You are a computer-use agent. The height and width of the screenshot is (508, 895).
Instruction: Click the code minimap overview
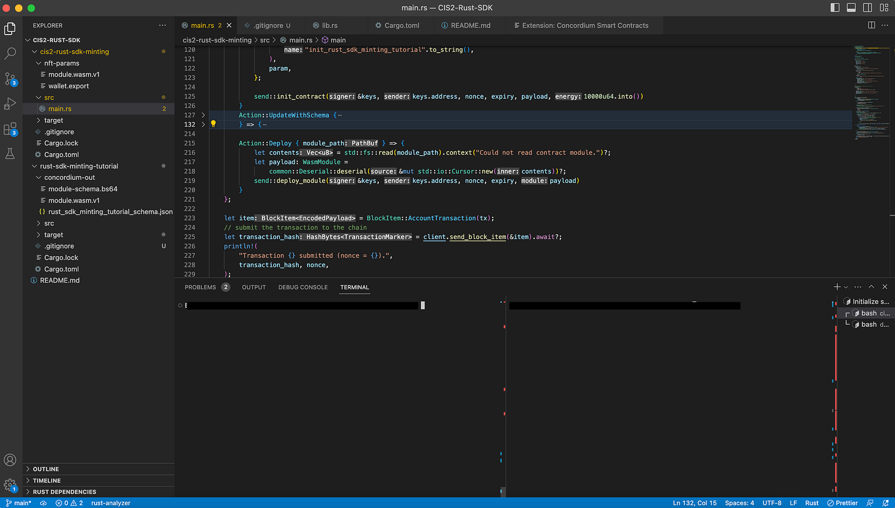click(x=871, y=92)
